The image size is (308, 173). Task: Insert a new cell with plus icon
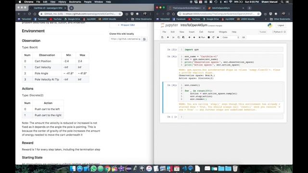click(168, 37)
